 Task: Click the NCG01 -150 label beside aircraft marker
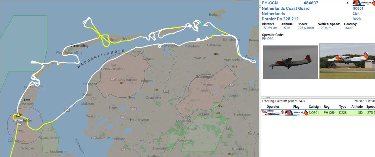[18, 122]
